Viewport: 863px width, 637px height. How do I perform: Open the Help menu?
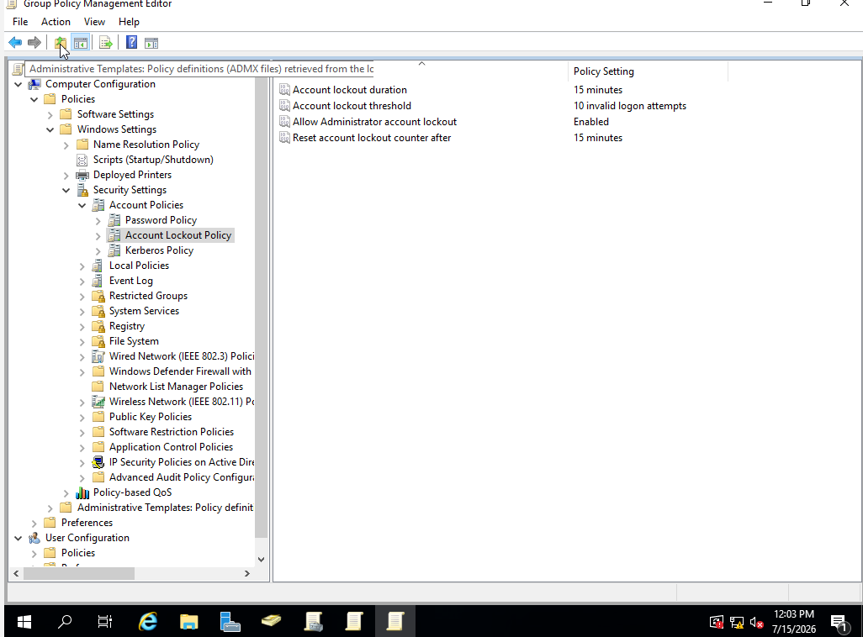click(129, 22)
